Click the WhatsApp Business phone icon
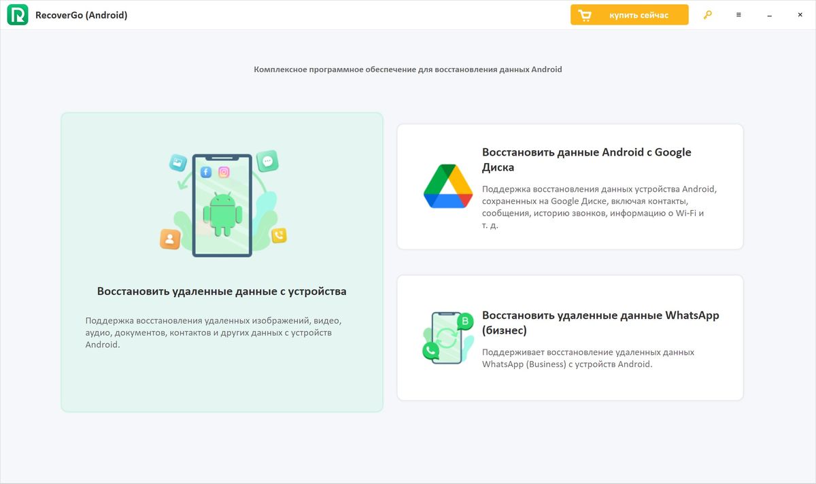Screen dimensions: 816x484 (448, 338)
